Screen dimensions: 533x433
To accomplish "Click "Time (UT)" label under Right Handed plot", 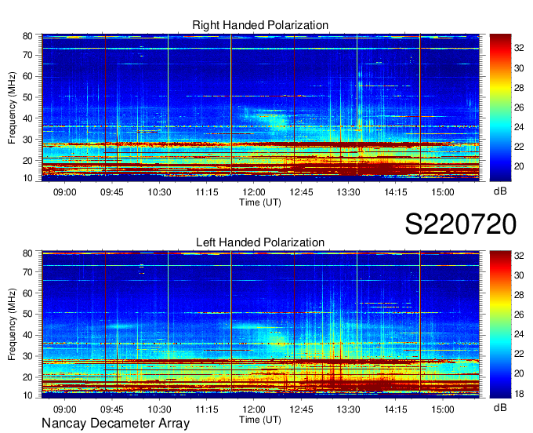I will [260, 202].
